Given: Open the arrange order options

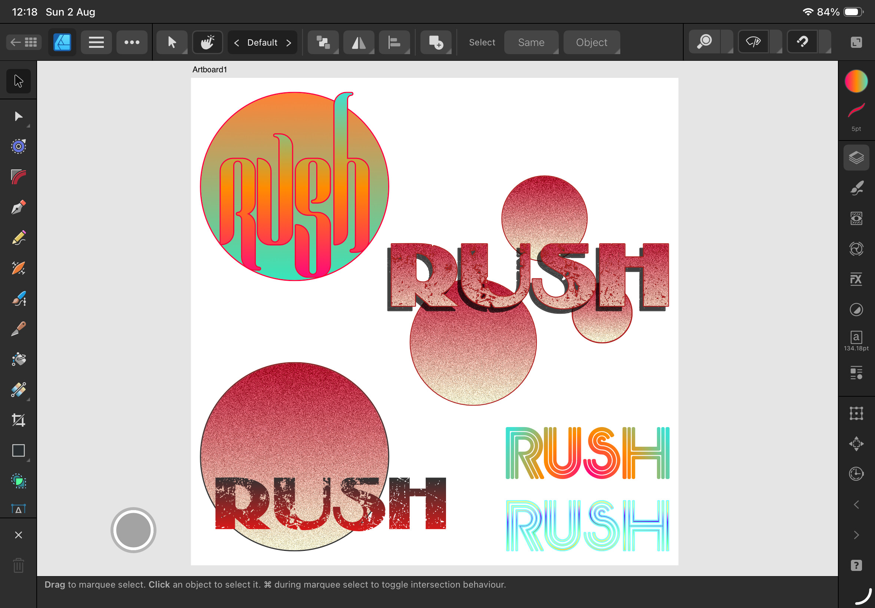Looking at the screenshot, I should coord(323,42).
